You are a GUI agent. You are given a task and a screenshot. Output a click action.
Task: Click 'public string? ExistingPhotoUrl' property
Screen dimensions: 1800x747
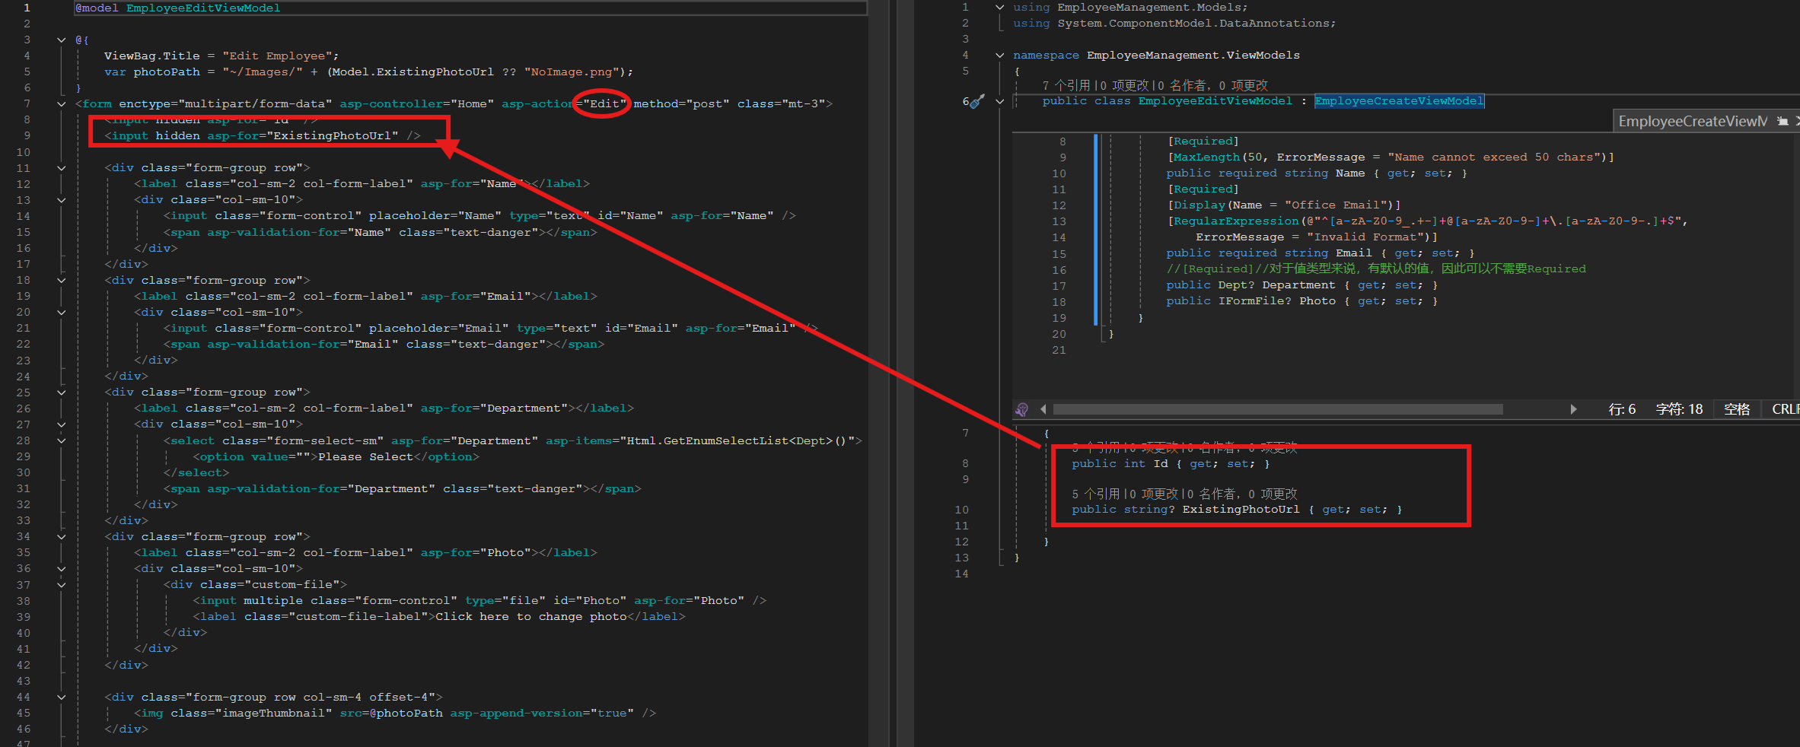(x=1237, y=510)
